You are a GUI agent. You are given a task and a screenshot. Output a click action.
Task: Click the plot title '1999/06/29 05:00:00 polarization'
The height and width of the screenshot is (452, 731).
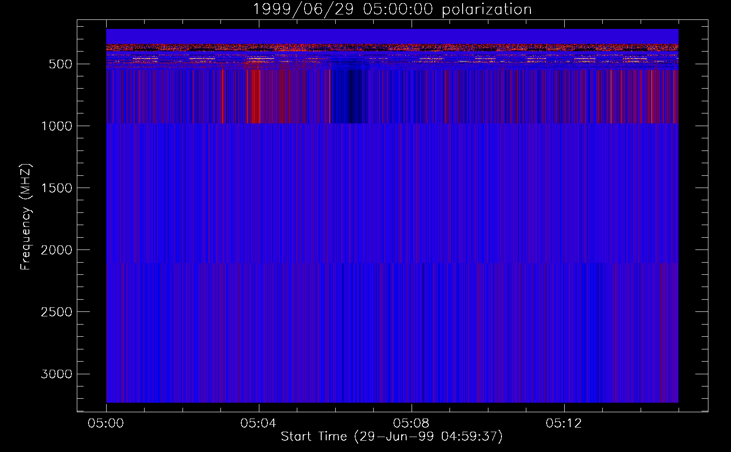pyautogui.click(x=392, y=9)
